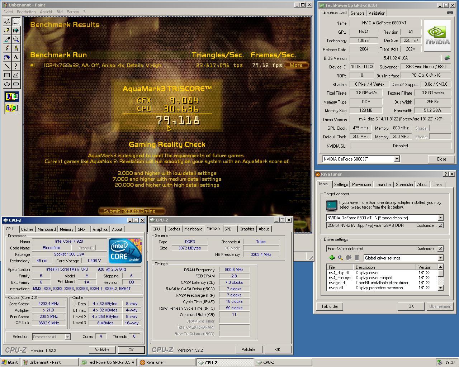This screenshot has height=367, width=459.
Task: Click the Close button in GPU-Z
Action: 441,159
